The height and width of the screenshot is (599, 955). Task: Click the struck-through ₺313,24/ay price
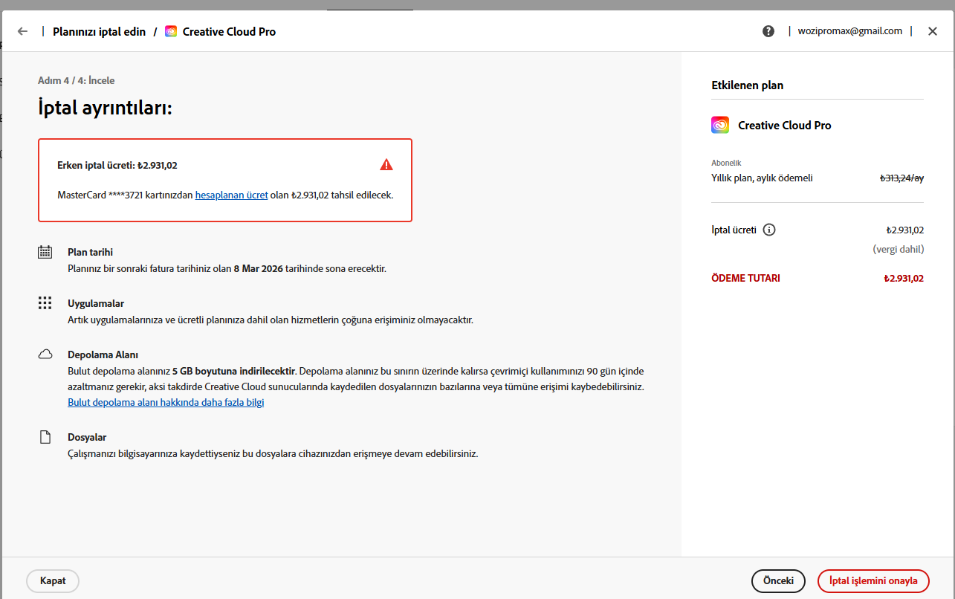coord(901,178)
